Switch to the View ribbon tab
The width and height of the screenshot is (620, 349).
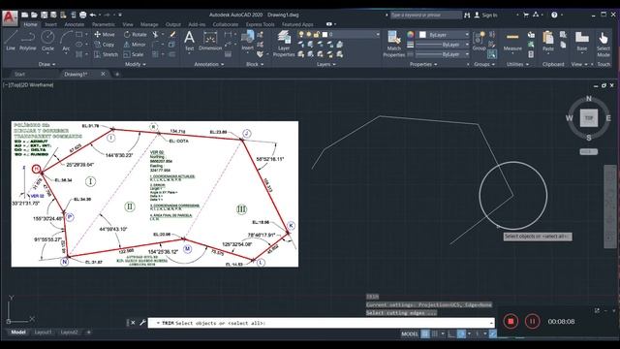pyautogui.click(x=128, y=24)
